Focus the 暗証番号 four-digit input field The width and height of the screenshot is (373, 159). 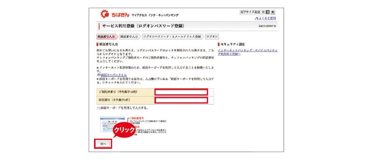click(x=181, y=101)
